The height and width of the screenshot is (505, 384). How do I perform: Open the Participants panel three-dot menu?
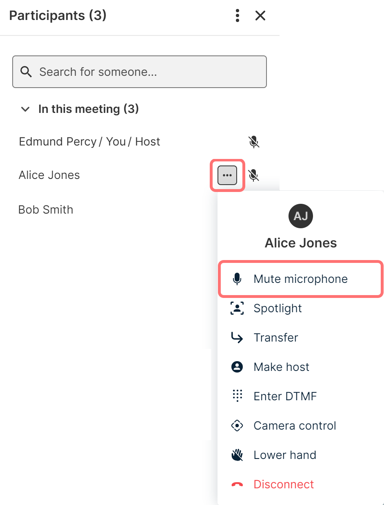coord(238,16)
